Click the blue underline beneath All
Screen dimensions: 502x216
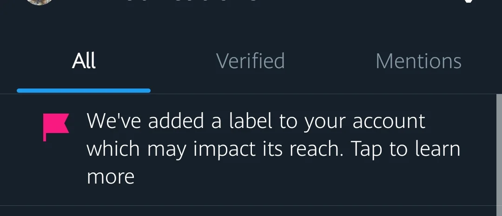point(84,90)
